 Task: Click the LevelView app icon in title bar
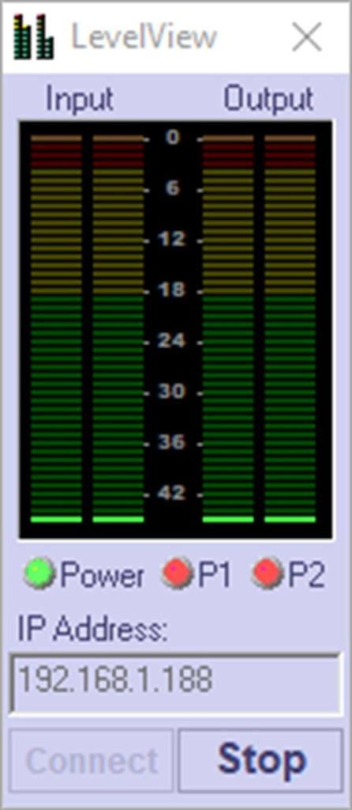[x=33, y=36]
